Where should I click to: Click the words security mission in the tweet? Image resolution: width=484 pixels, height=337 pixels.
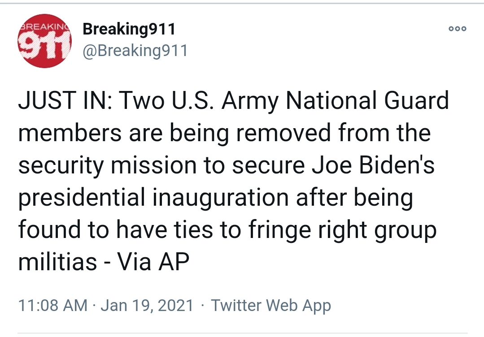pyautogui.click(x=107, y=165)
